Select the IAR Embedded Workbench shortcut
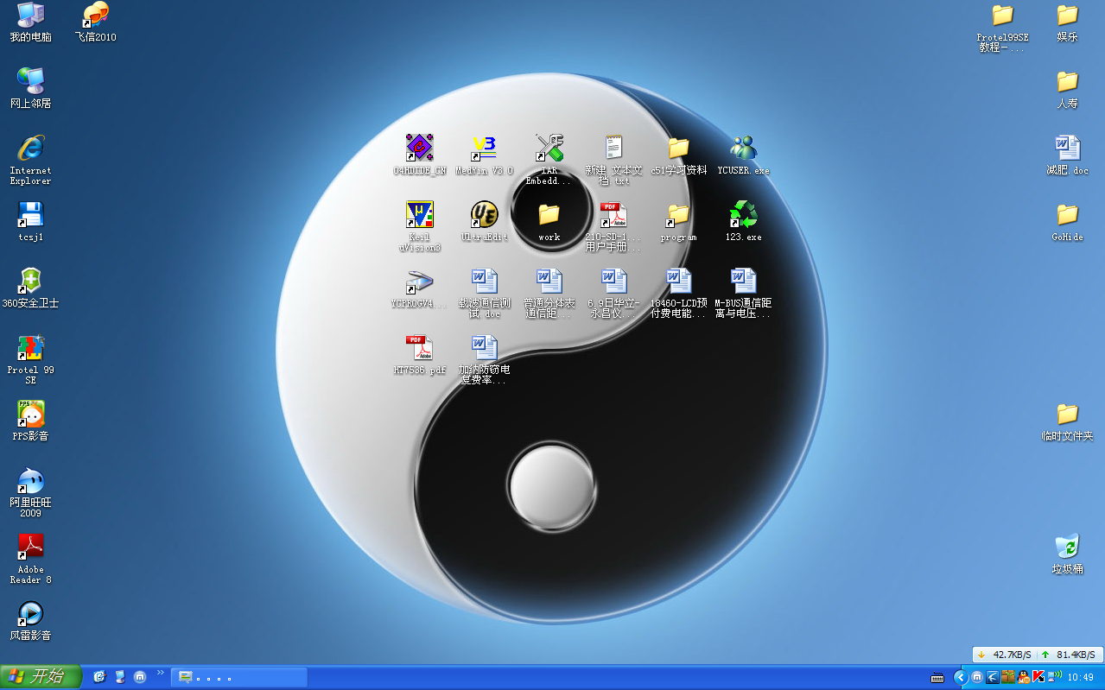The height and width of the screenshot is (690, 1105). pyautogui.click(x=549, y=149)
